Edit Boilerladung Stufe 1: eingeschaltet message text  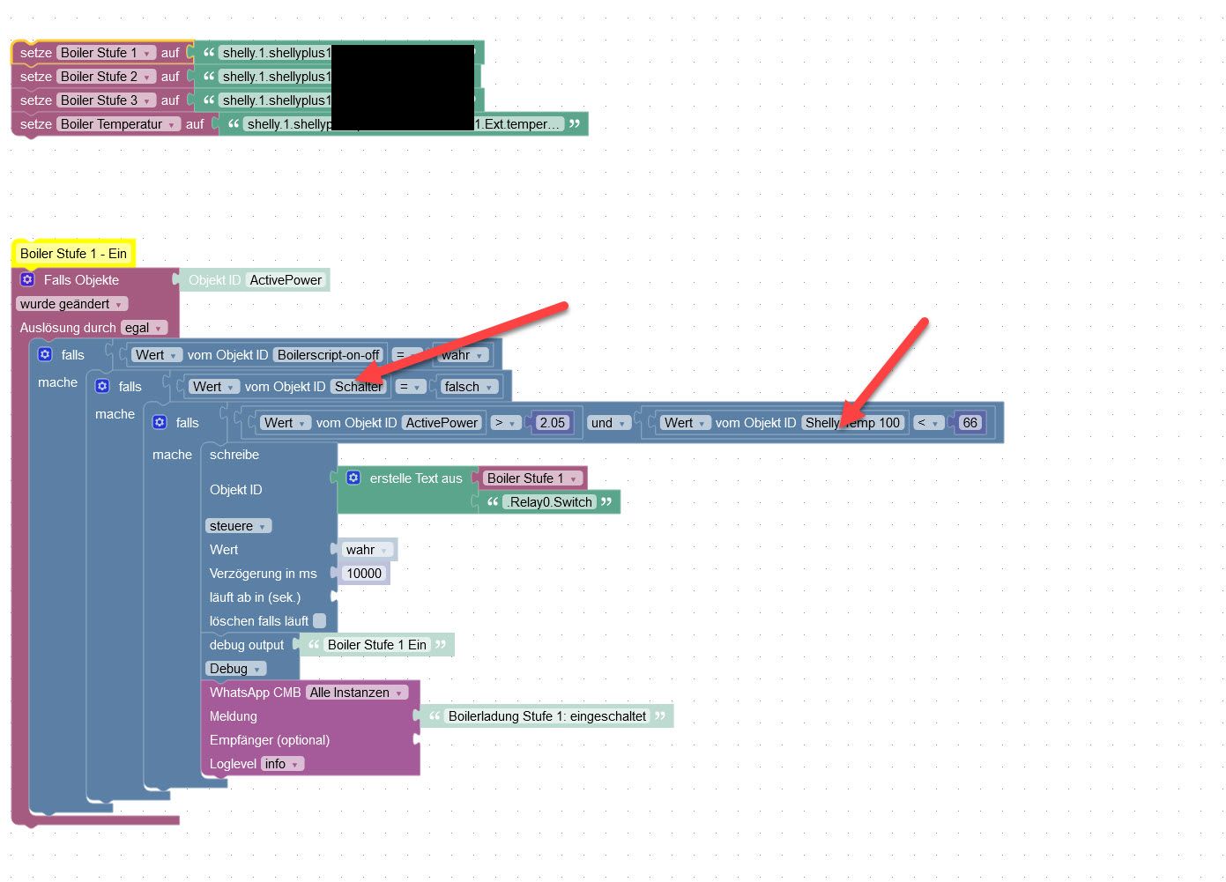tap(547, 716)
